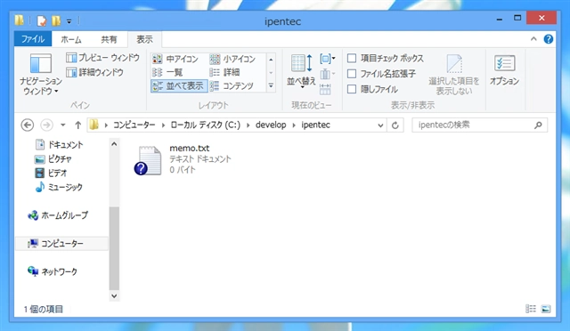Select ホームグループ in navigation pane
Image resolution: width=570 pixels, height=331 pixels.
coord(58,215)
